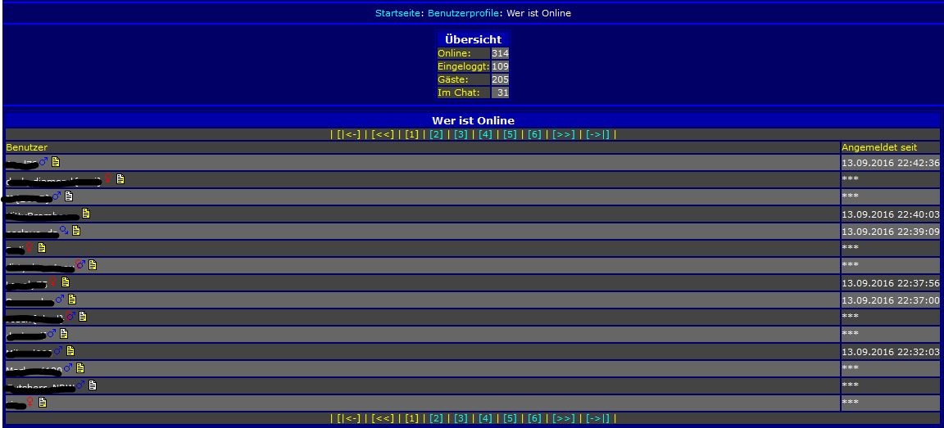Image resolution: width=944 pixels, height=428 pixels.
Task: Click male gender symbol in 22:42:36 row
Action: click(x=44, y=162)
